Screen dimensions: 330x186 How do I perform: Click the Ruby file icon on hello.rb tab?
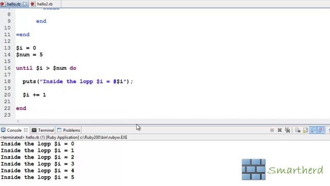pyautogui.click(x=3, y=4)
